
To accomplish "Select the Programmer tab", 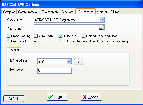I will pyautogui.click(x=86, y=11).
